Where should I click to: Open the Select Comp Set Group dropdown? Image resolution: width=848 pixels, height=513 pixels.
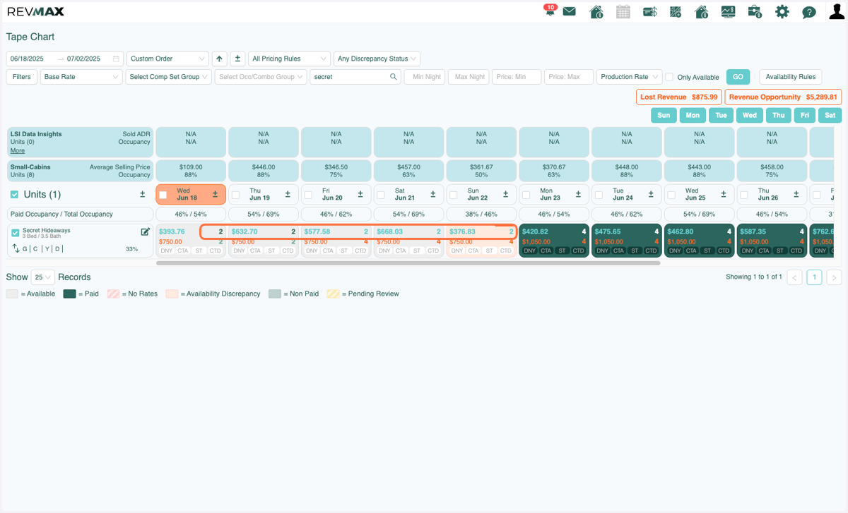pos(169,77)
